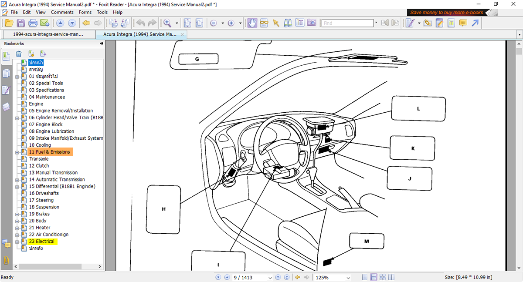Delete bookmark using trash can icon
Screen dimensions: 523x282
tap(19, 54)
